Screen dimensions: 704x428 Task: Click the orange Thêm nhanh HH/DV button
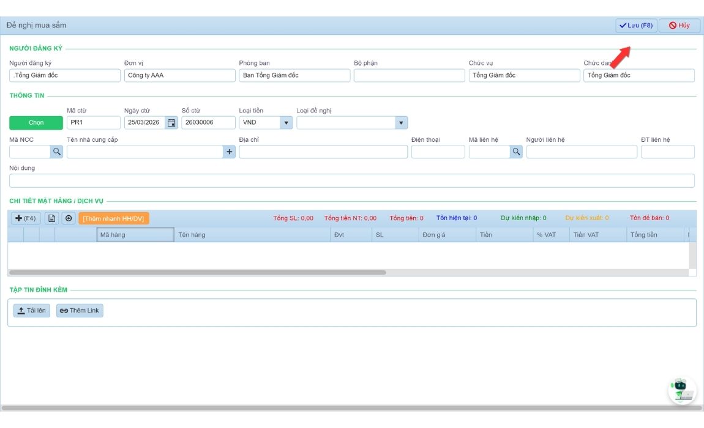pyautogui.click(x=114, y=218)
